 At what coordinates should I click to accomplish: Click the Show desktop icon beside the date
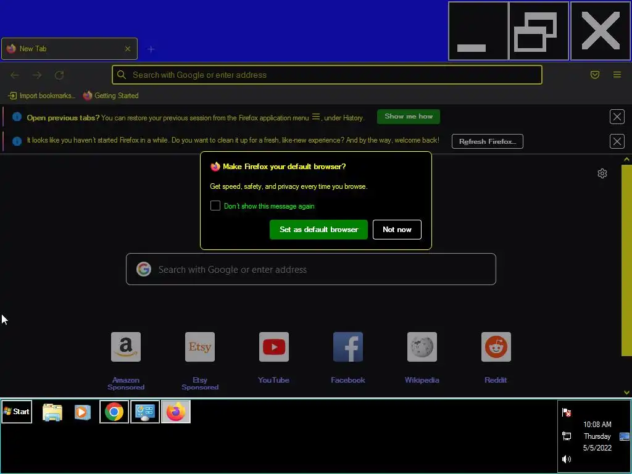[x=625, y=436]
